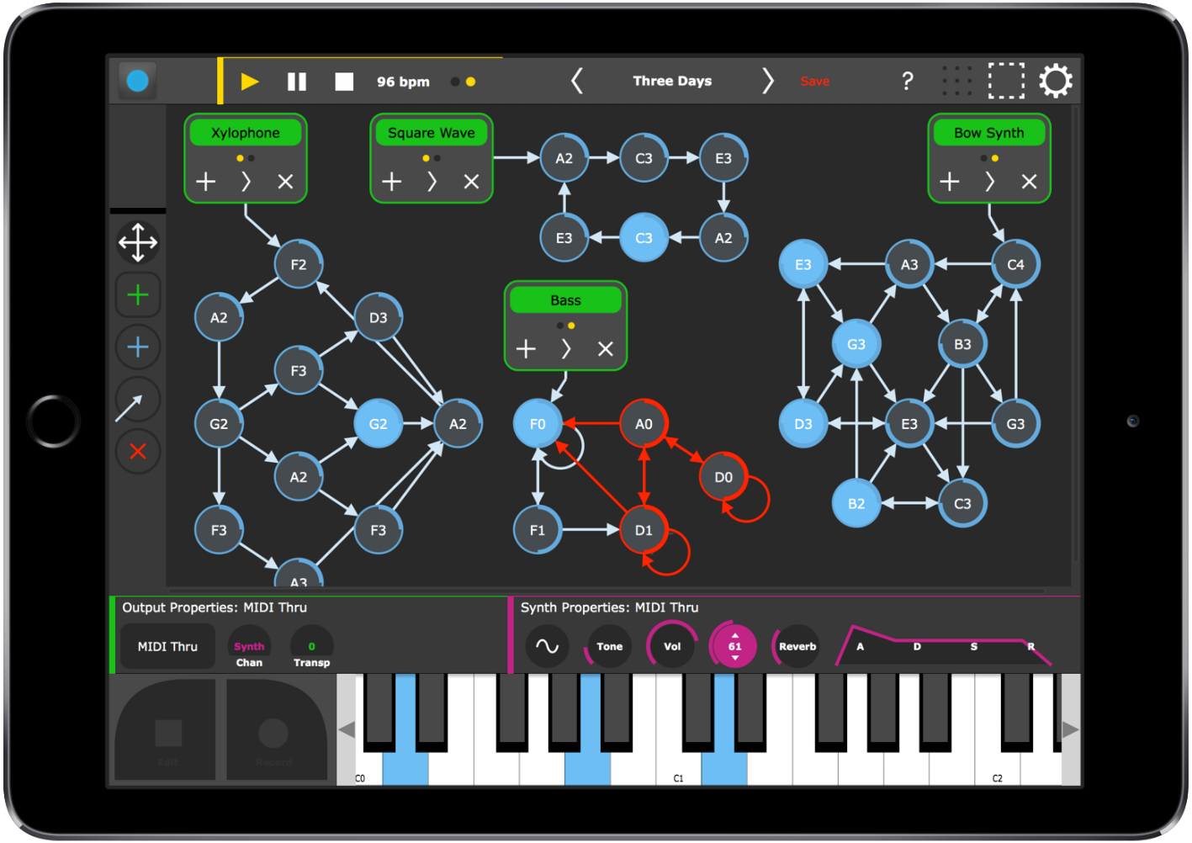Select the red delete tool
This screenshot has width=1192, height=843.
pos(137,452)
